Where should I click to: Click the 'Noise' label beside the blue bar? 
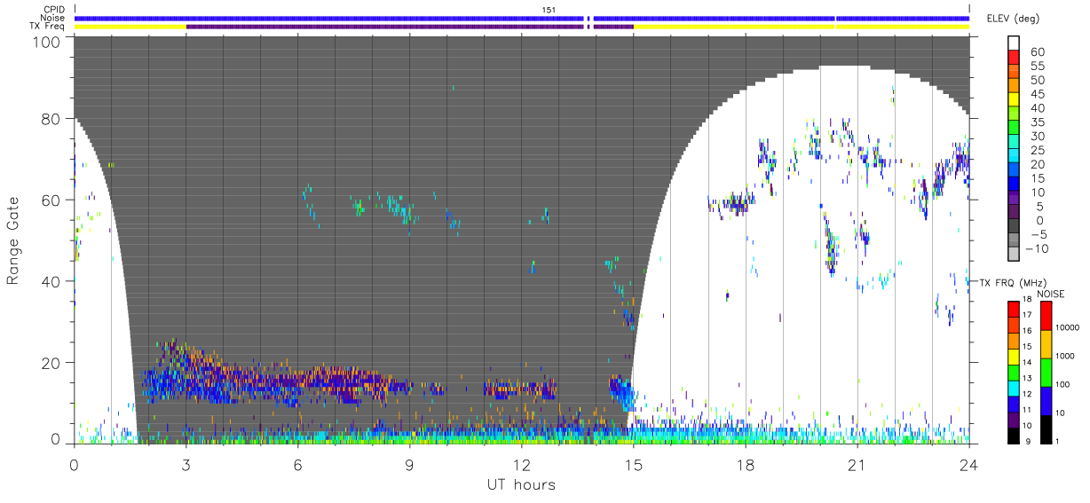pos(54,18)
